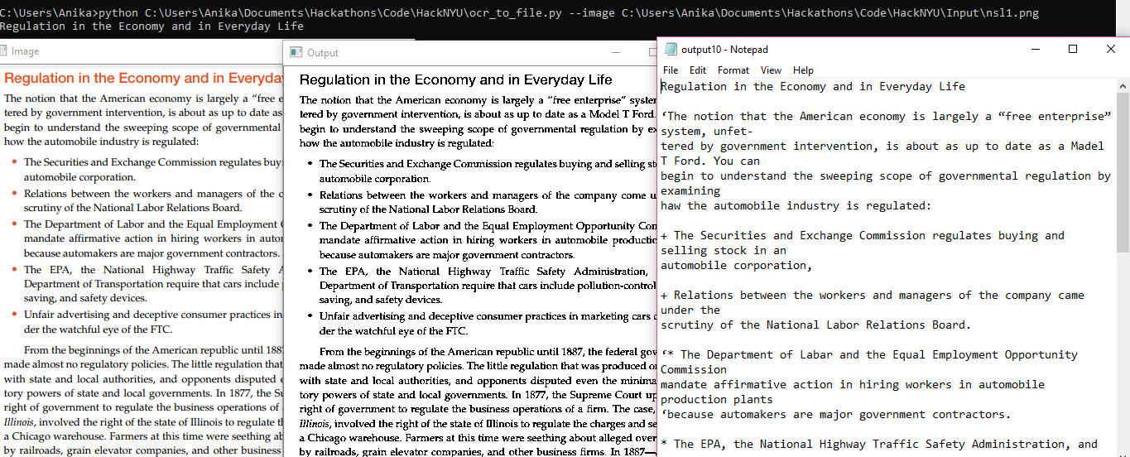Click the Output window title bar icon
The image size is (1130, 457).
296,52
